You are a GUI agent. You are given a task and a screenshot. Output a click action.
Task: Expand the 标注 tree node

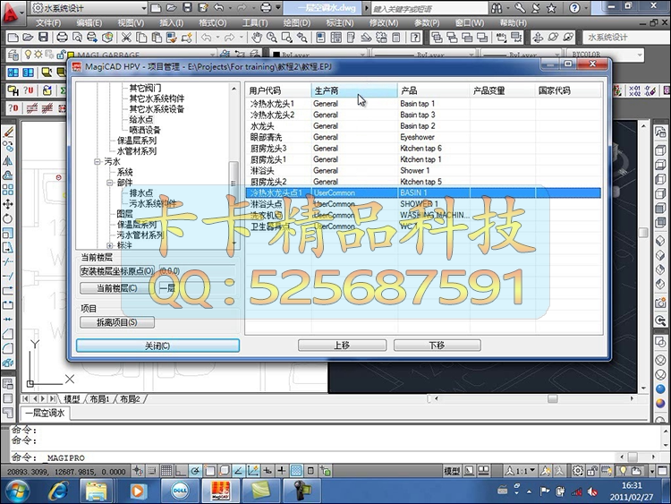109,245
